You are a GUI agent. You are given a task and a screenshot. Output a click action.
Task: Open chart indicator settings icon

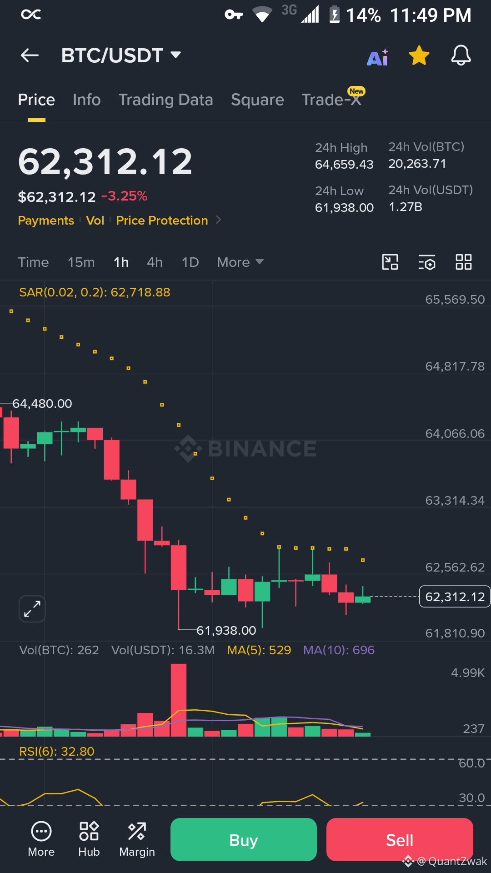point(427,262)
